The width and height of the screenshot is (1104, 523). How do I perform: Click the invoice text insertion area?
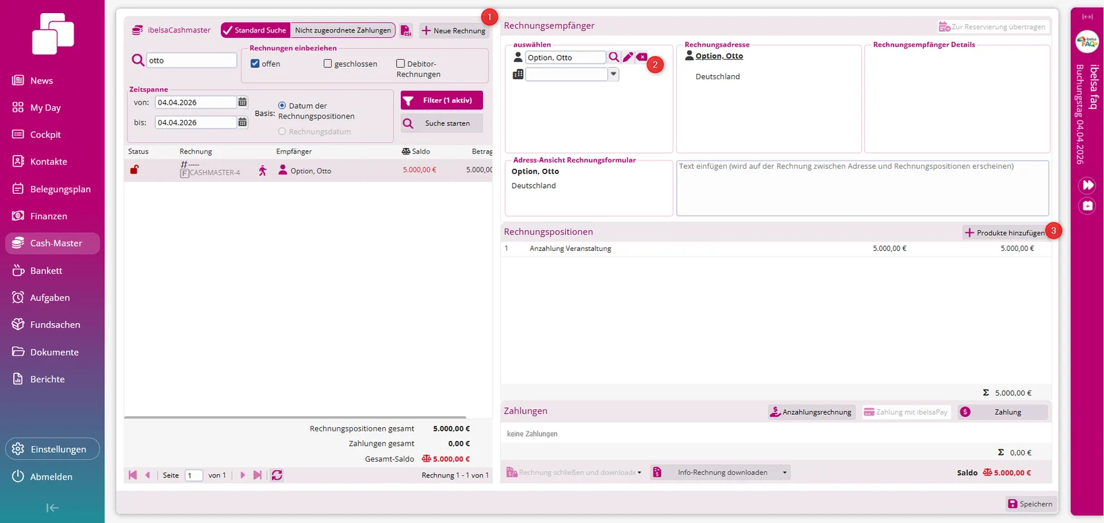(862, 188)
